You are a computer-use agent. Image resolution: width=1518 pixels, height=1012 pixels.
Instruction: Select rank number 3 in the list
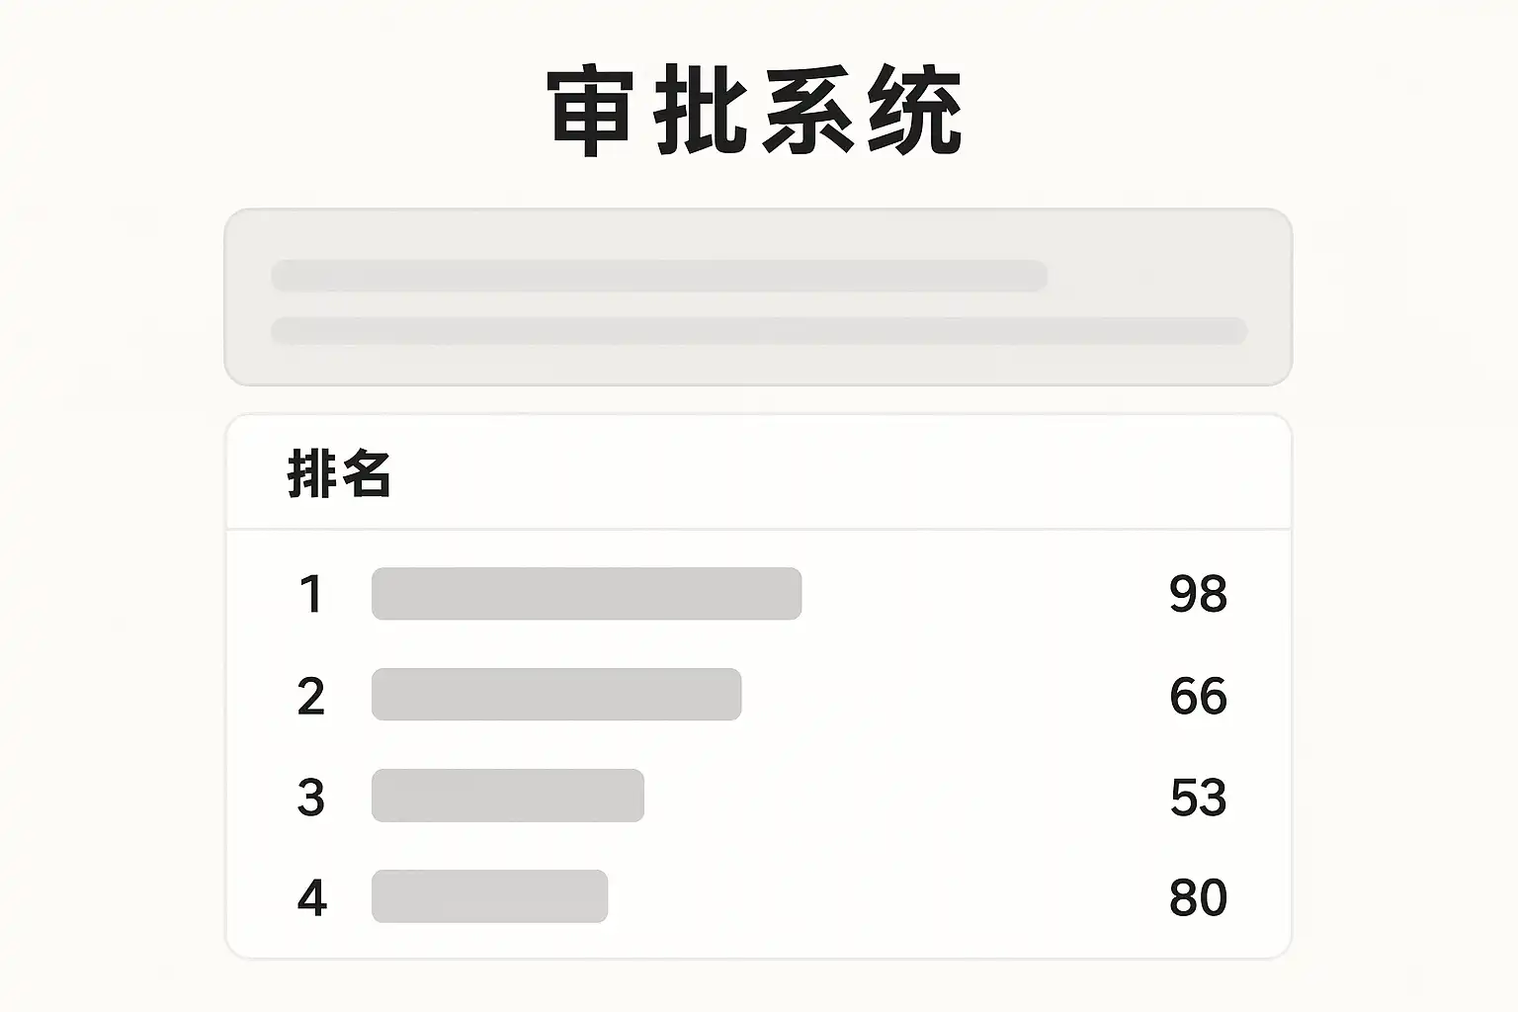click(x=311, y=797)
